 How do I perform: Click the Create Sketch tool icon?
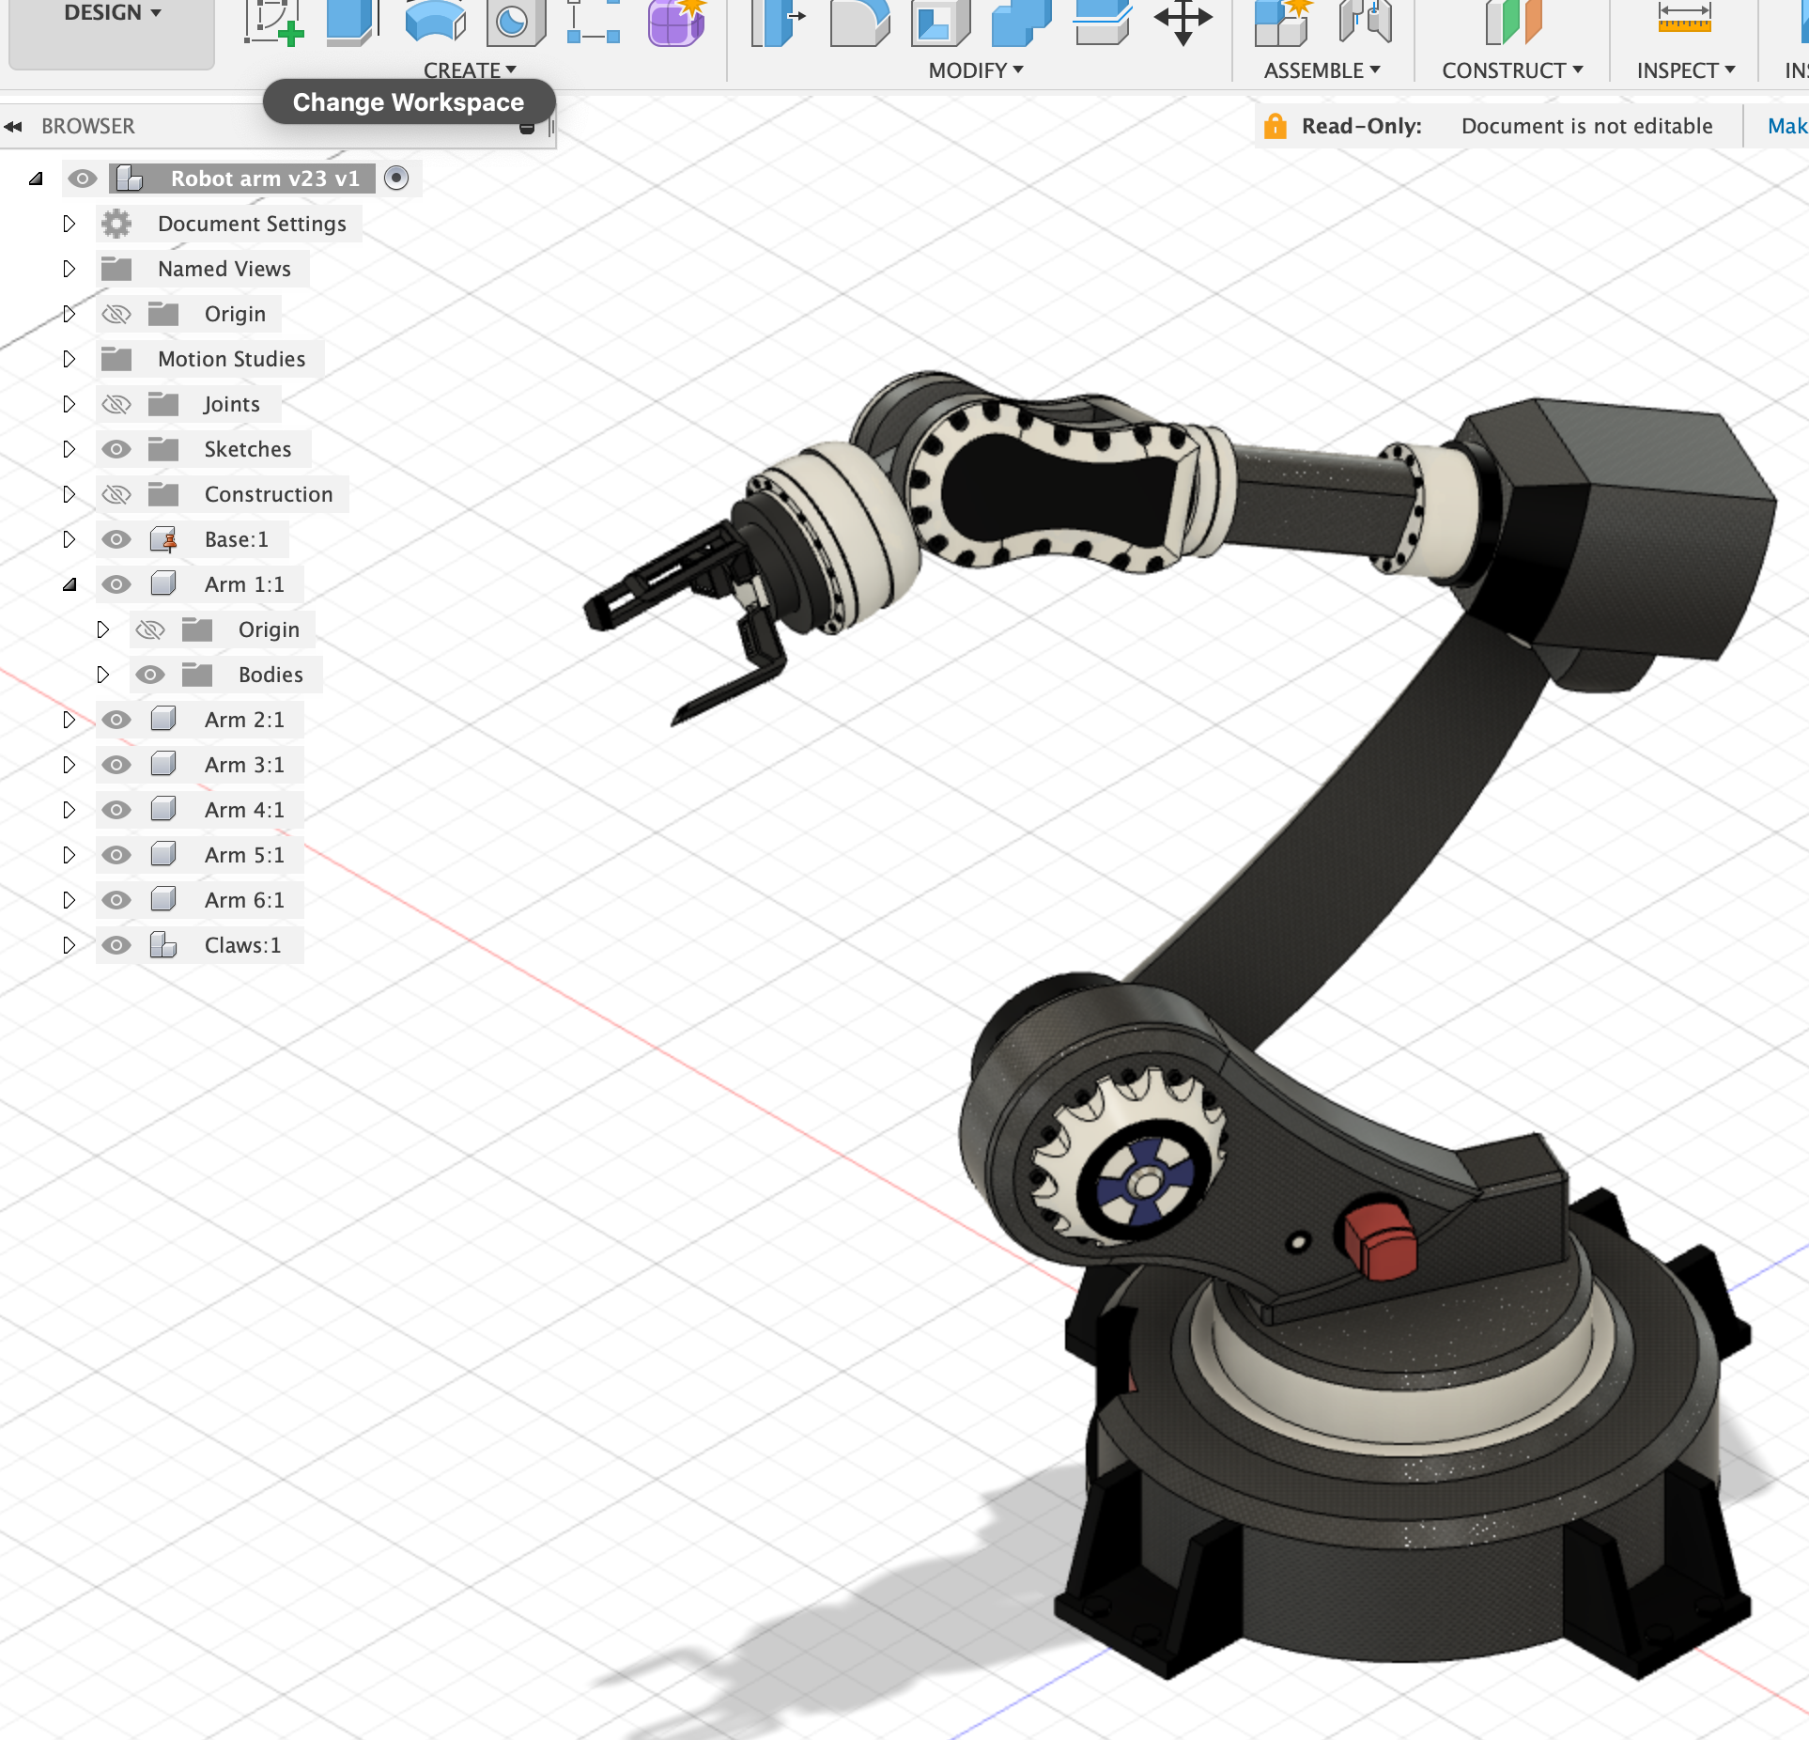coord(272,23)
